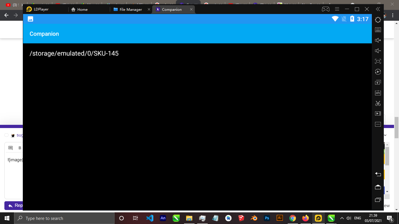This screenshot has width=399, height=224.
Task: Show more tools with ellipsis icon
Action: click(x=378, y=124)
